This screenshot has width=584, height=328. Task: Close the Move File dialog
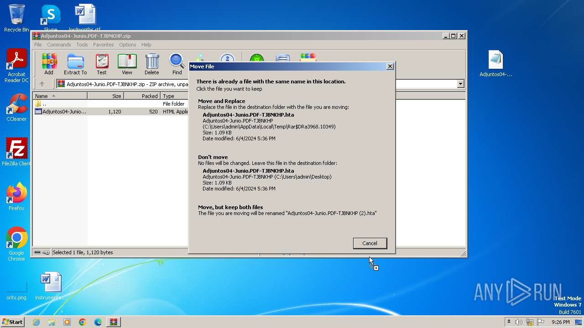(x=390, y=67)
